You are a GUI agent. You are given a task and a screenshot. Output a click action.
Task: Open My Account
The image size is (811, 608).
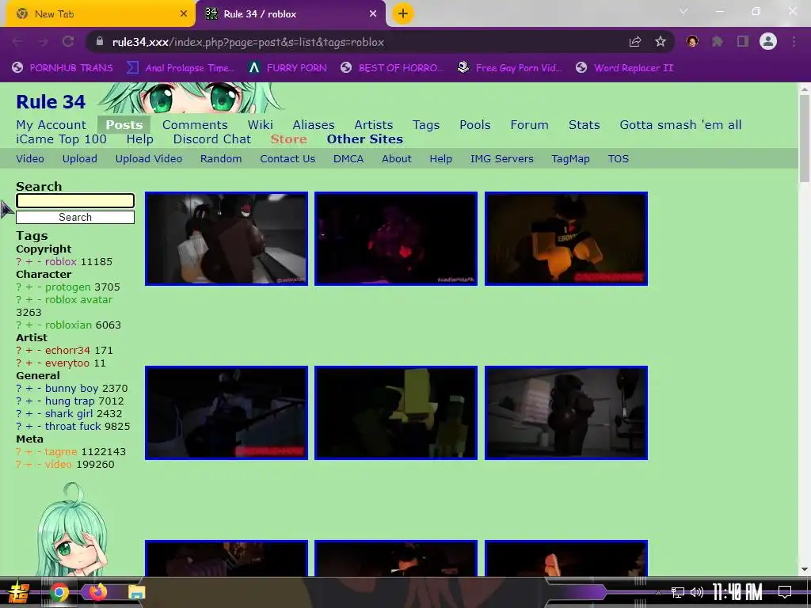[x=51, y=125]
